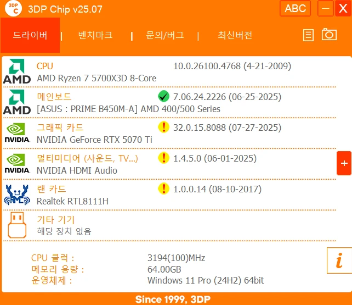Click the USB device icon for 기타 기기
This screenshot has height=305, width=352.
[17, 225]
